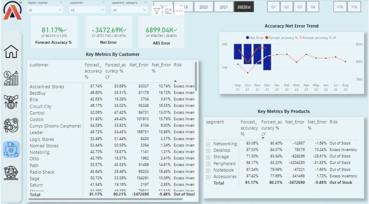Image resolution: width=369 pixels, height=204 pixels.
Task: Open the marketing megaphone sidebar icon
Action: coord(11,125)
